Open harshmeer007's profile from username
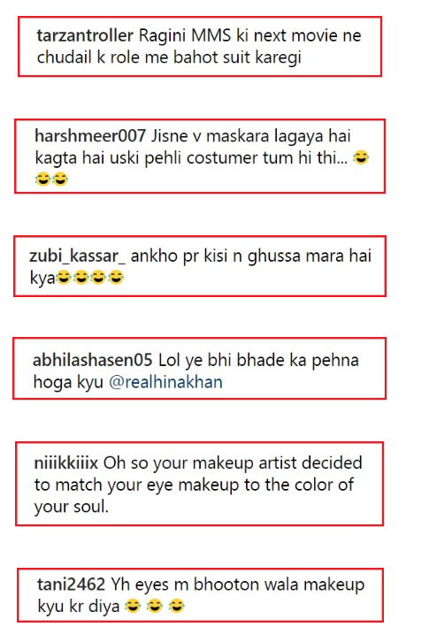429x627 pixels. click(90, 136)
